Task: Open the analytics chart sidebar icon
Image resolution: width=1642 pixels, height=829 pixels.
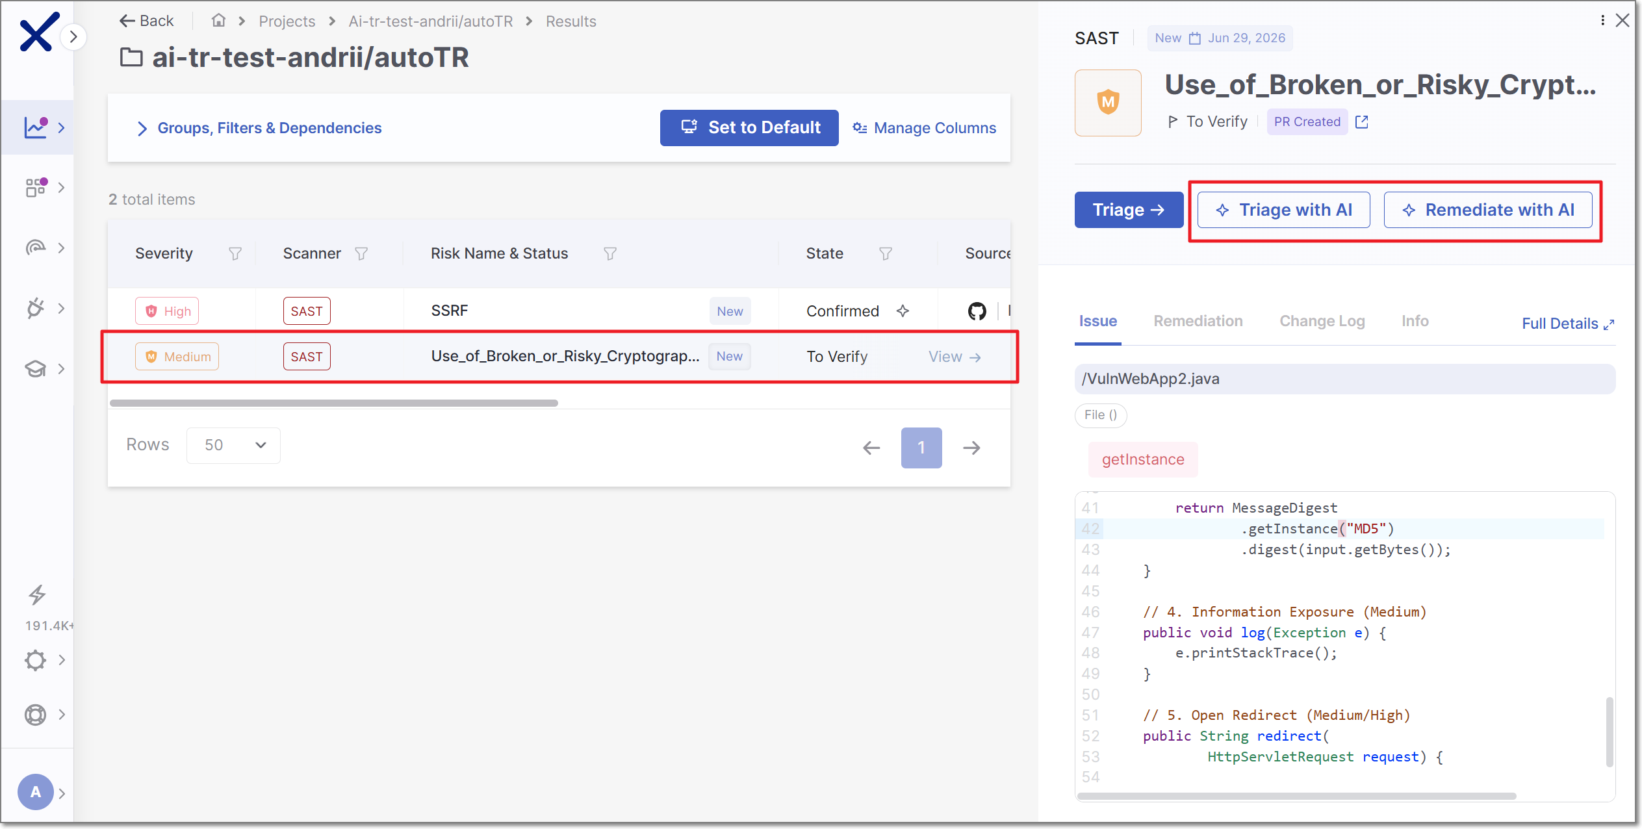Action: (36, 127)
